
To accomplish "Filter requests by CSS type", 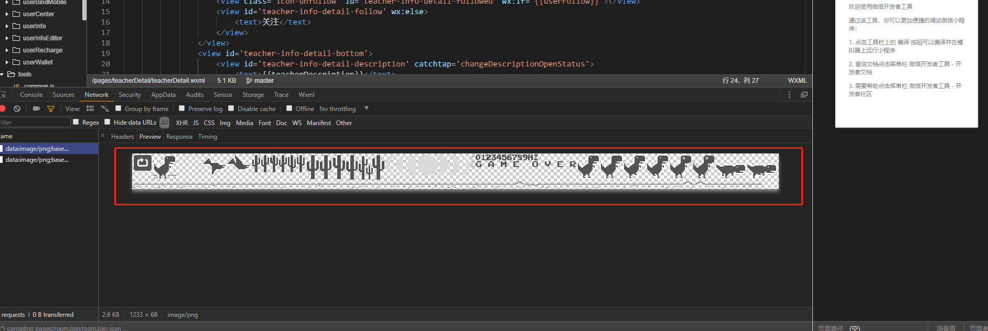I will click(209, 123).
